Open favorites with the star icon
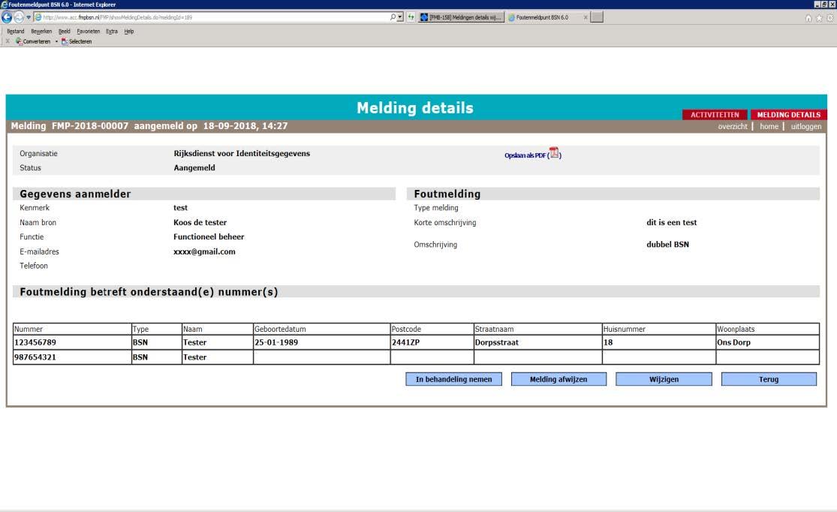837x512 pixels. pyautogui.click(x=819, y=17)
